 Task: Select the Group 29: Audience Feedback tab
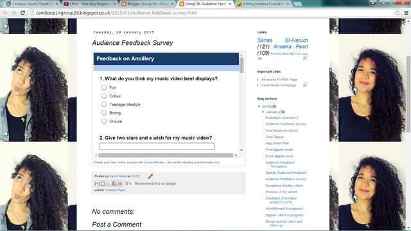[x=205, y=4]
